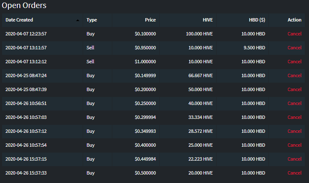Click price $0.299994
309x183 pixels.
click(x=145, y=117)
